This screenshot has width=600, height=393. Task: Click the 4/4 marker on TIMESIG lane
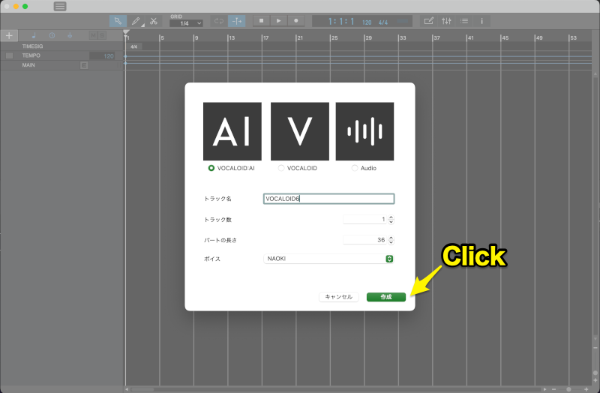134,46
